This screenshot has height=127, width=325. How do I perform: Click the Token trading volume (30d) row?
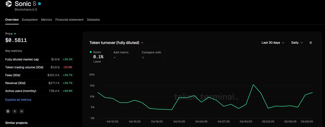(x=39, y=67)
